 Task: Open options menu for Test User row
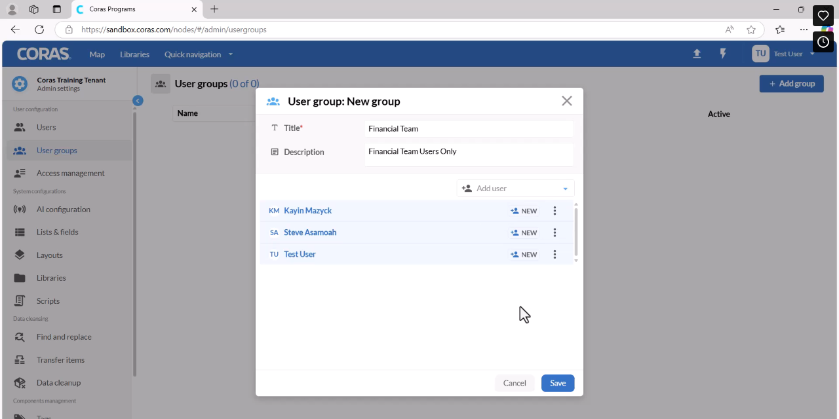[555, 254]
